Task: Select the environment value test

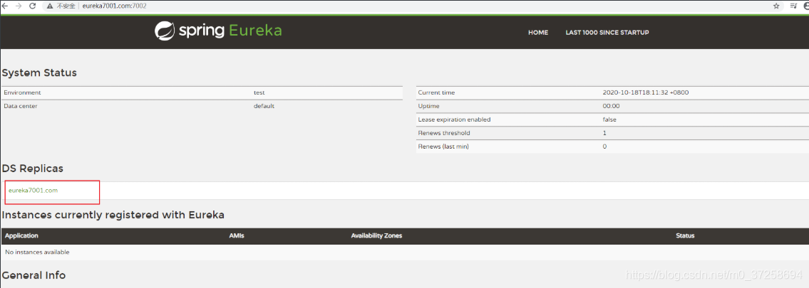Action: click(x=259, y=92)
